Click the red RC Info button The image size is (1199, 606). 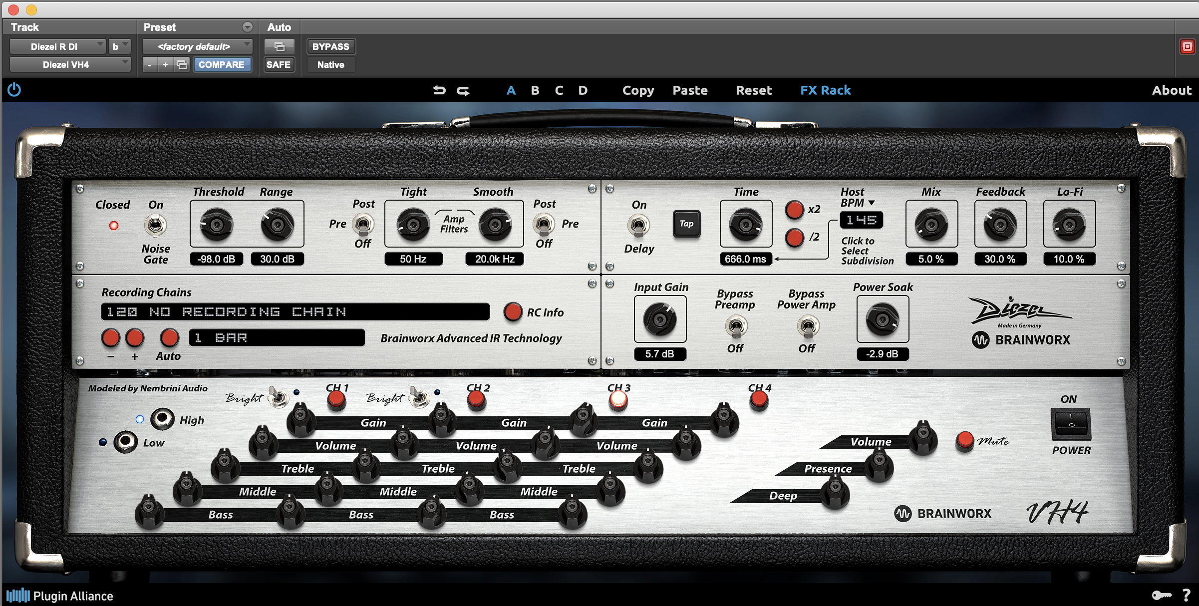513,312
